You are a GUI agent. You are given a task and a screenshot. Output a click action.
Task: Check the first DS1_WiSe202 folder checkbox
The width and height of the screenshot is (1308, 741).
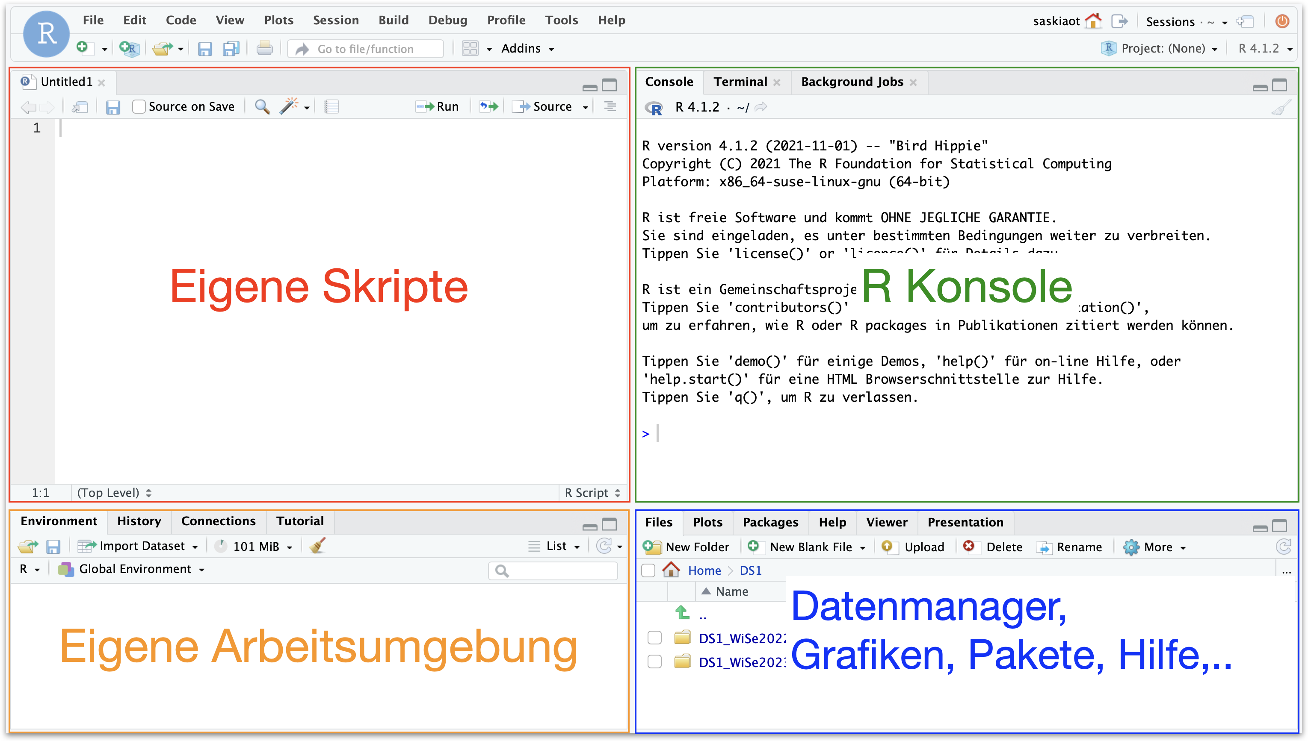coord(654,638)
